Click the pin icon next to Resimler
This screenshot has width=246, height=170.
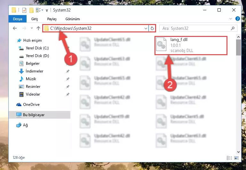click(68, 87)
